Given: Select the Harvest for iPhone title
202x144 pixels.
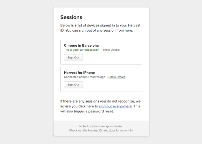Looking at the screenshot, I should click(x=79, y=73).
